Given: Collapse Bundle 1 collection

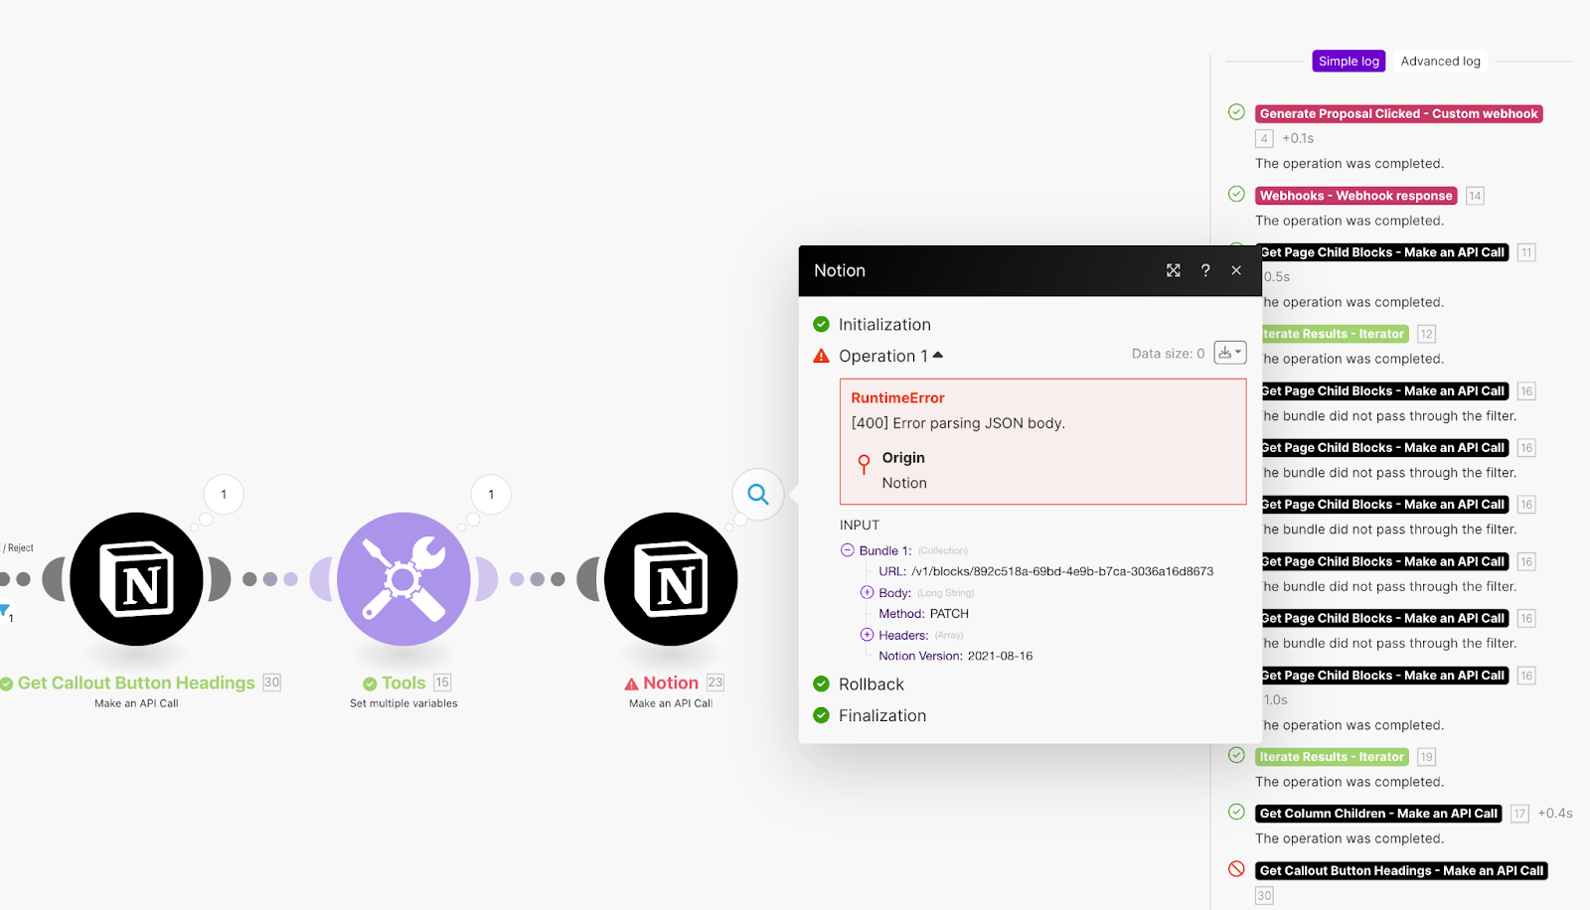Looking at the screenshot, I should [x=848, y=550].
